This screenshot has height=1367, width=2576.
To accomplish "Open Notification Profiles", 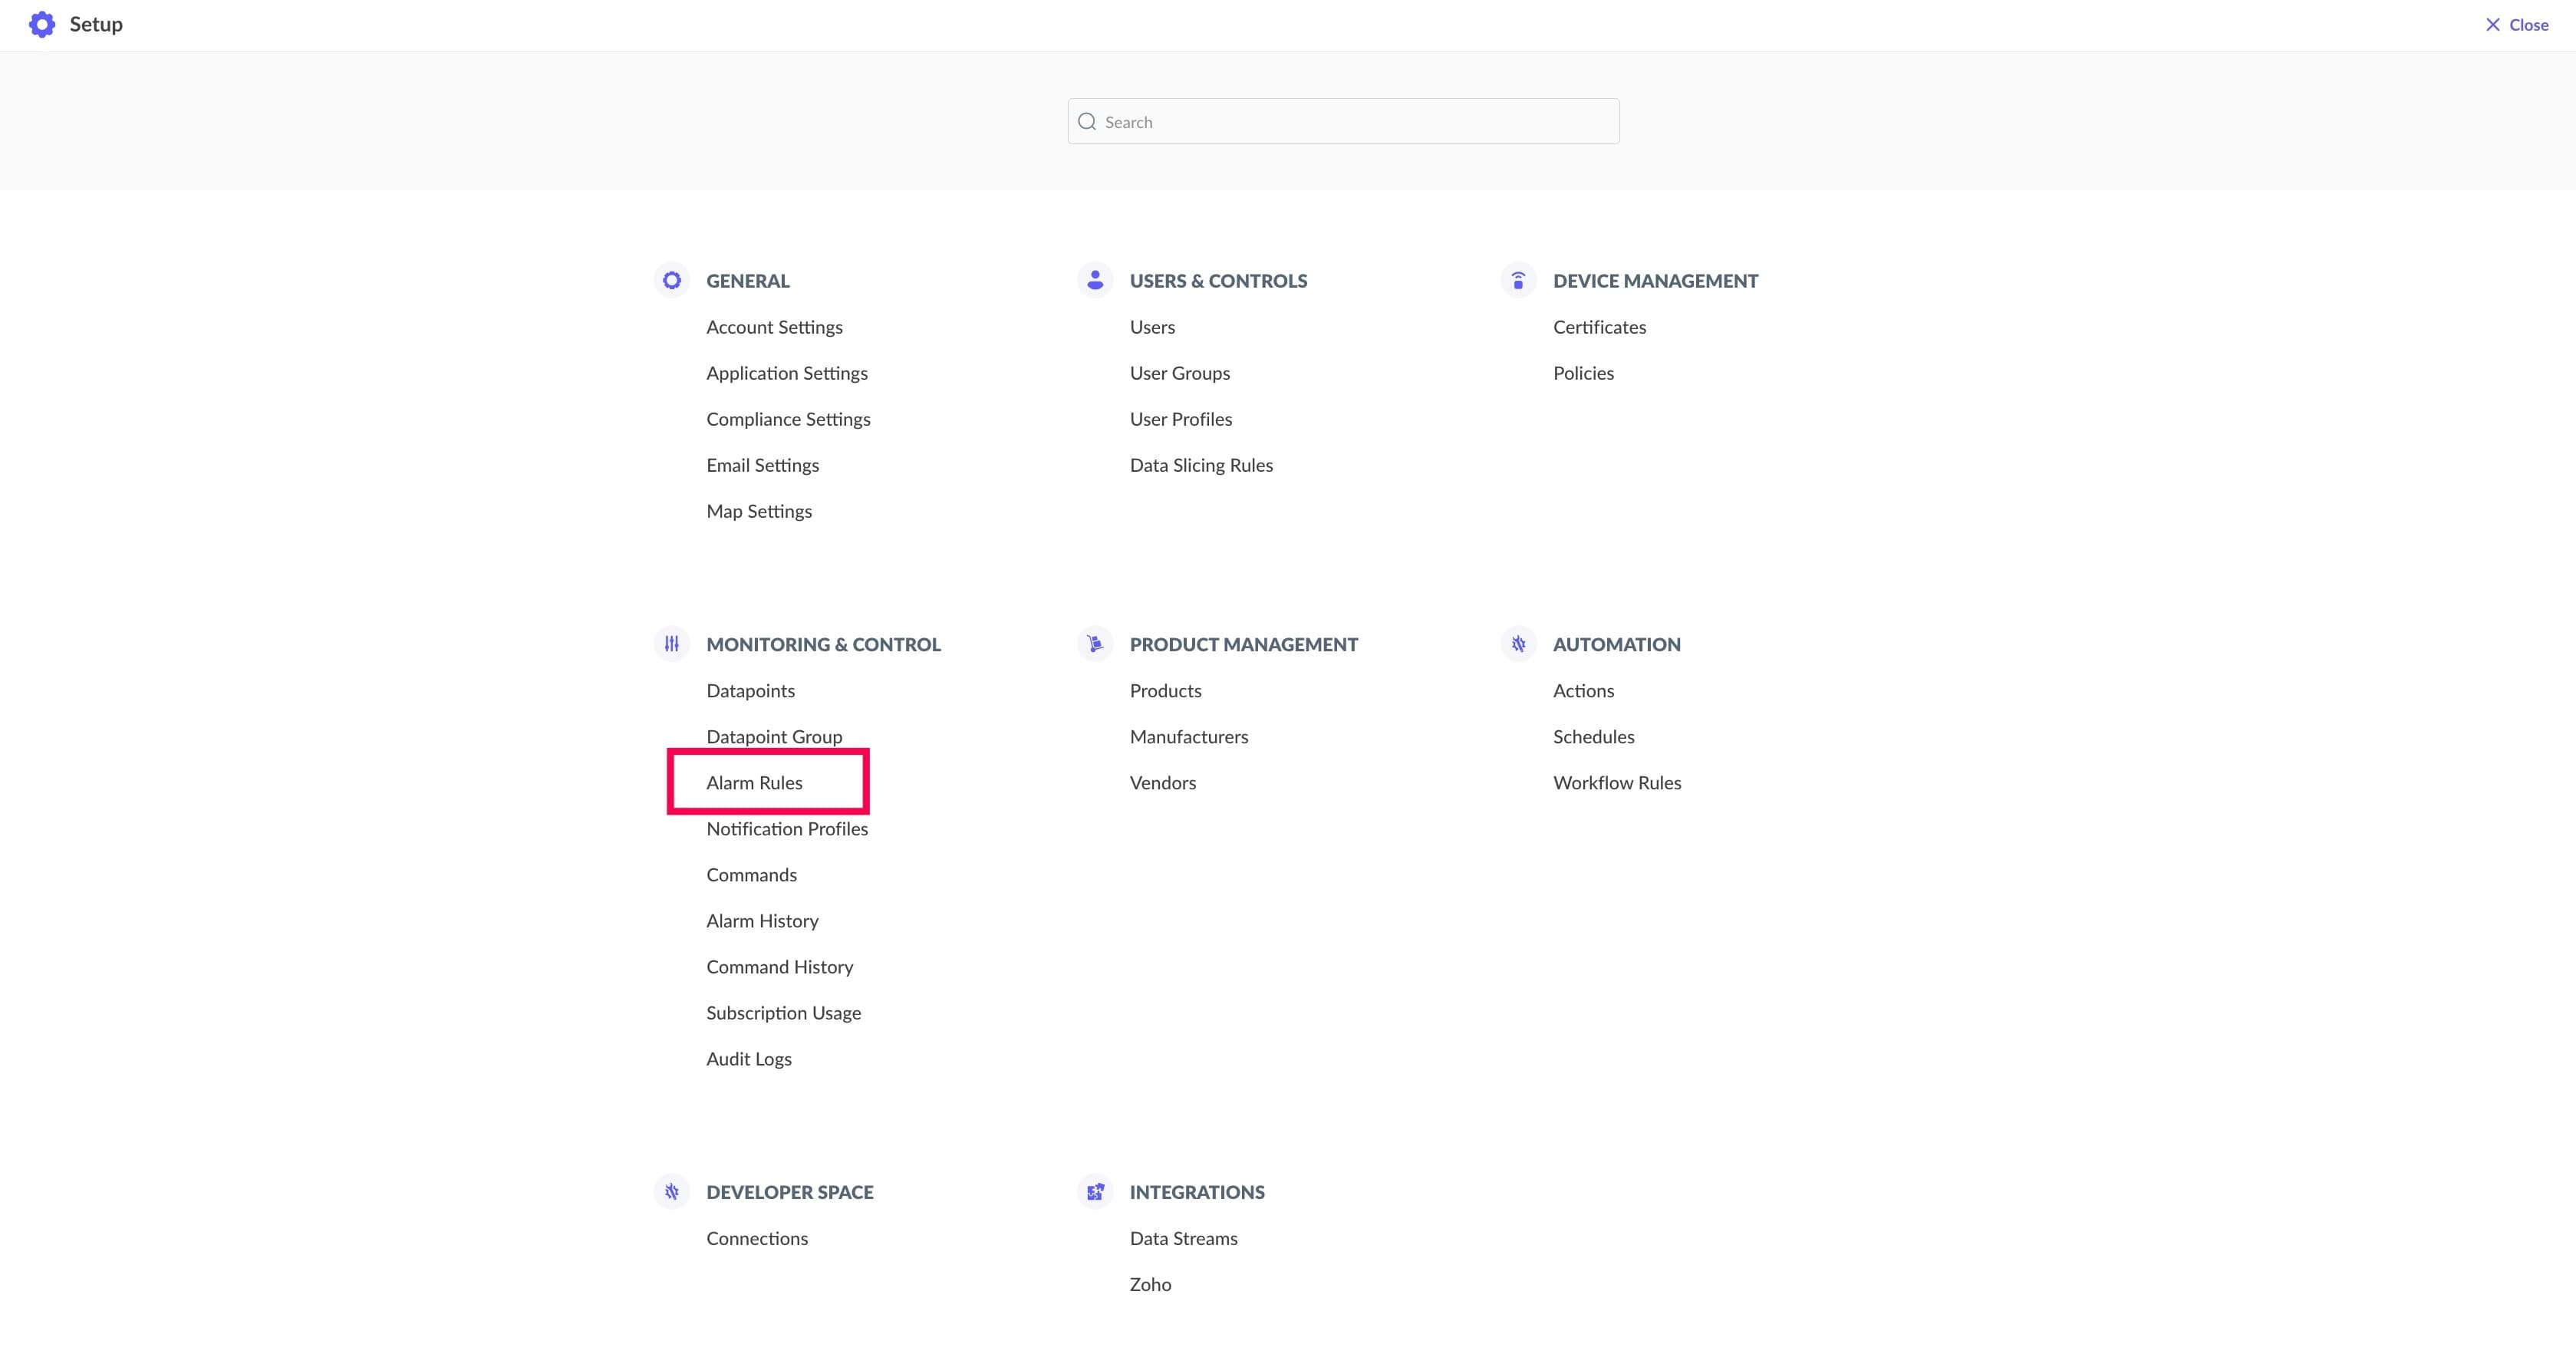I will pos(787,829).
